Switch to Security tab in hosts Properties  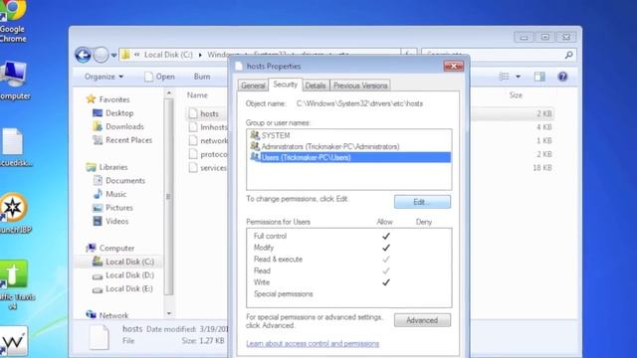pos(286,85)
